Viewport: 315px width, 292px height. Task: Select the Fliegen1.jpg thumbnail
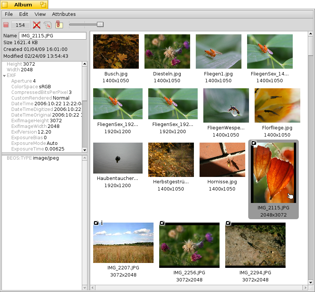coord(218,51)
